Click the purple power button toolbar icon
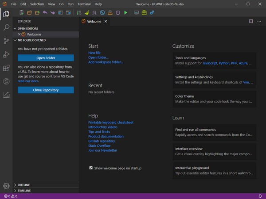The height and width of the screenshot is (199, 266). coord(118,13)
